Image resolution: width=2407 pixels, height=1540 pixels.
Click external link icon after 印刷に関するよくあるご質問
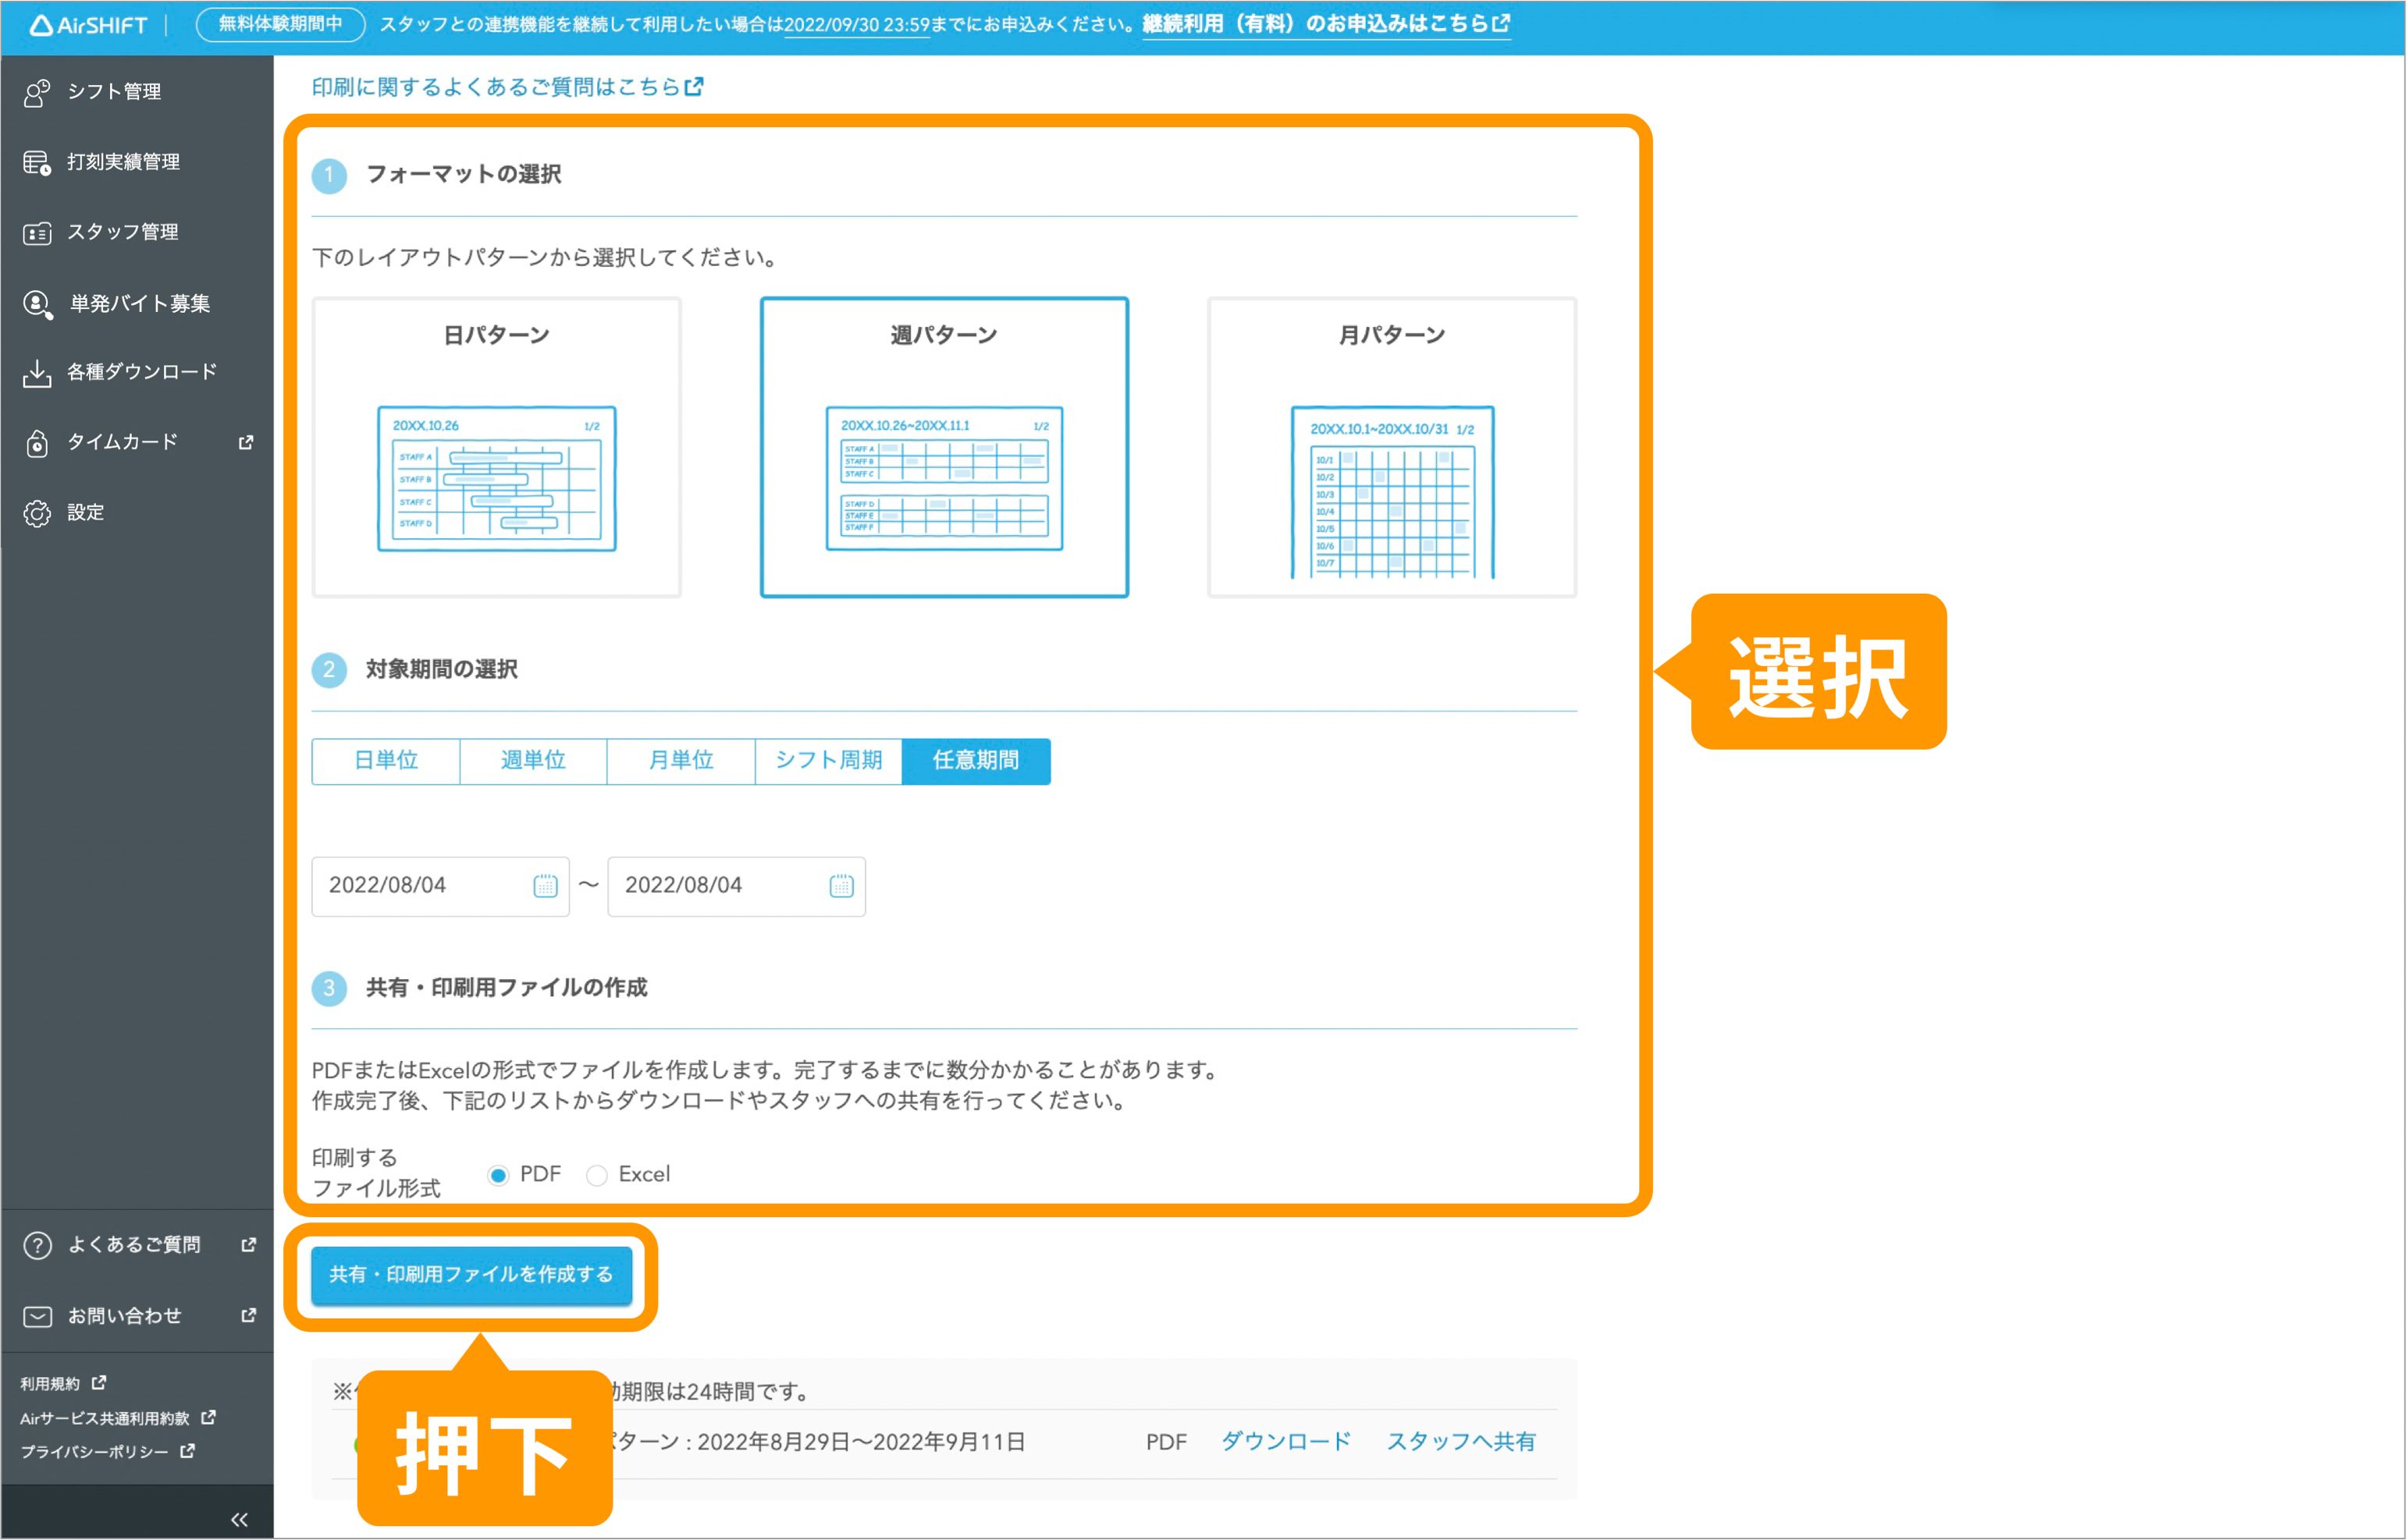[695, 87]
